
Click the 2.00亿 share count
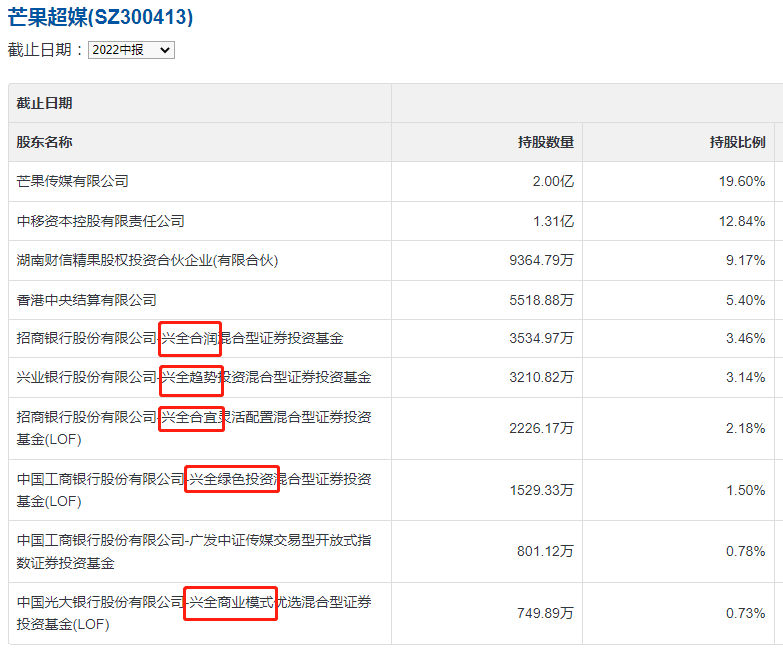point(553,181)
